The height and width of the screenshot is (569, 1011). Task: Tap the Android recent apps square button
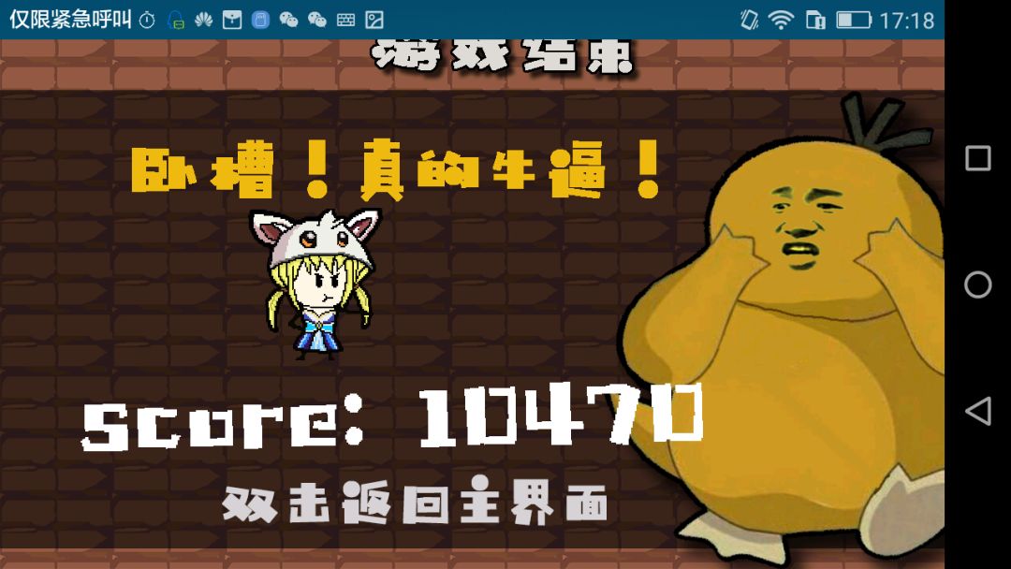click(x=977, y=158)
